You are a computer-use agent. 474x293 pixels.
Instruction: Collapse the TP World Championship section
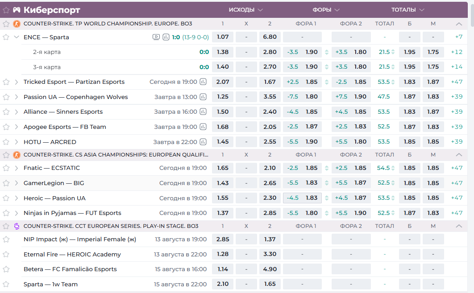[x=458, y=24]
